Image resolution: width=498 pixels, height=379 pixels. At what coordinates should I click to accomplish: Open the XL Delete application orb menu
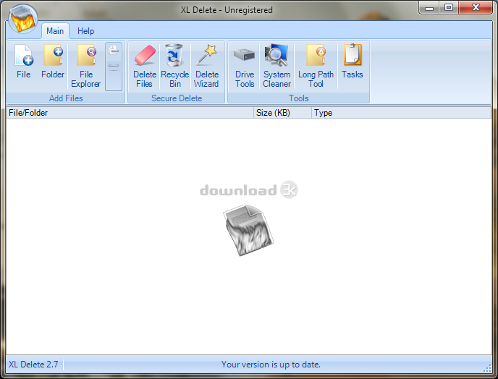(23, 19)
